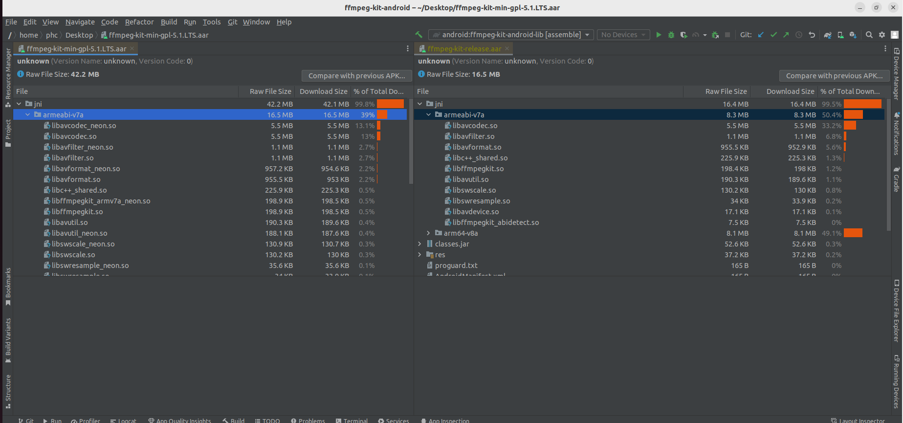Click left Compare with previous APK button

click(x=356, y=76)
